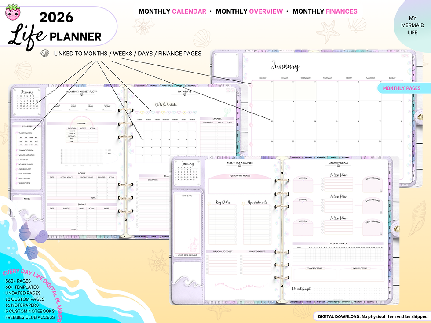Open FINANCES tab on finance planner spread

click(x=153, y=85)
